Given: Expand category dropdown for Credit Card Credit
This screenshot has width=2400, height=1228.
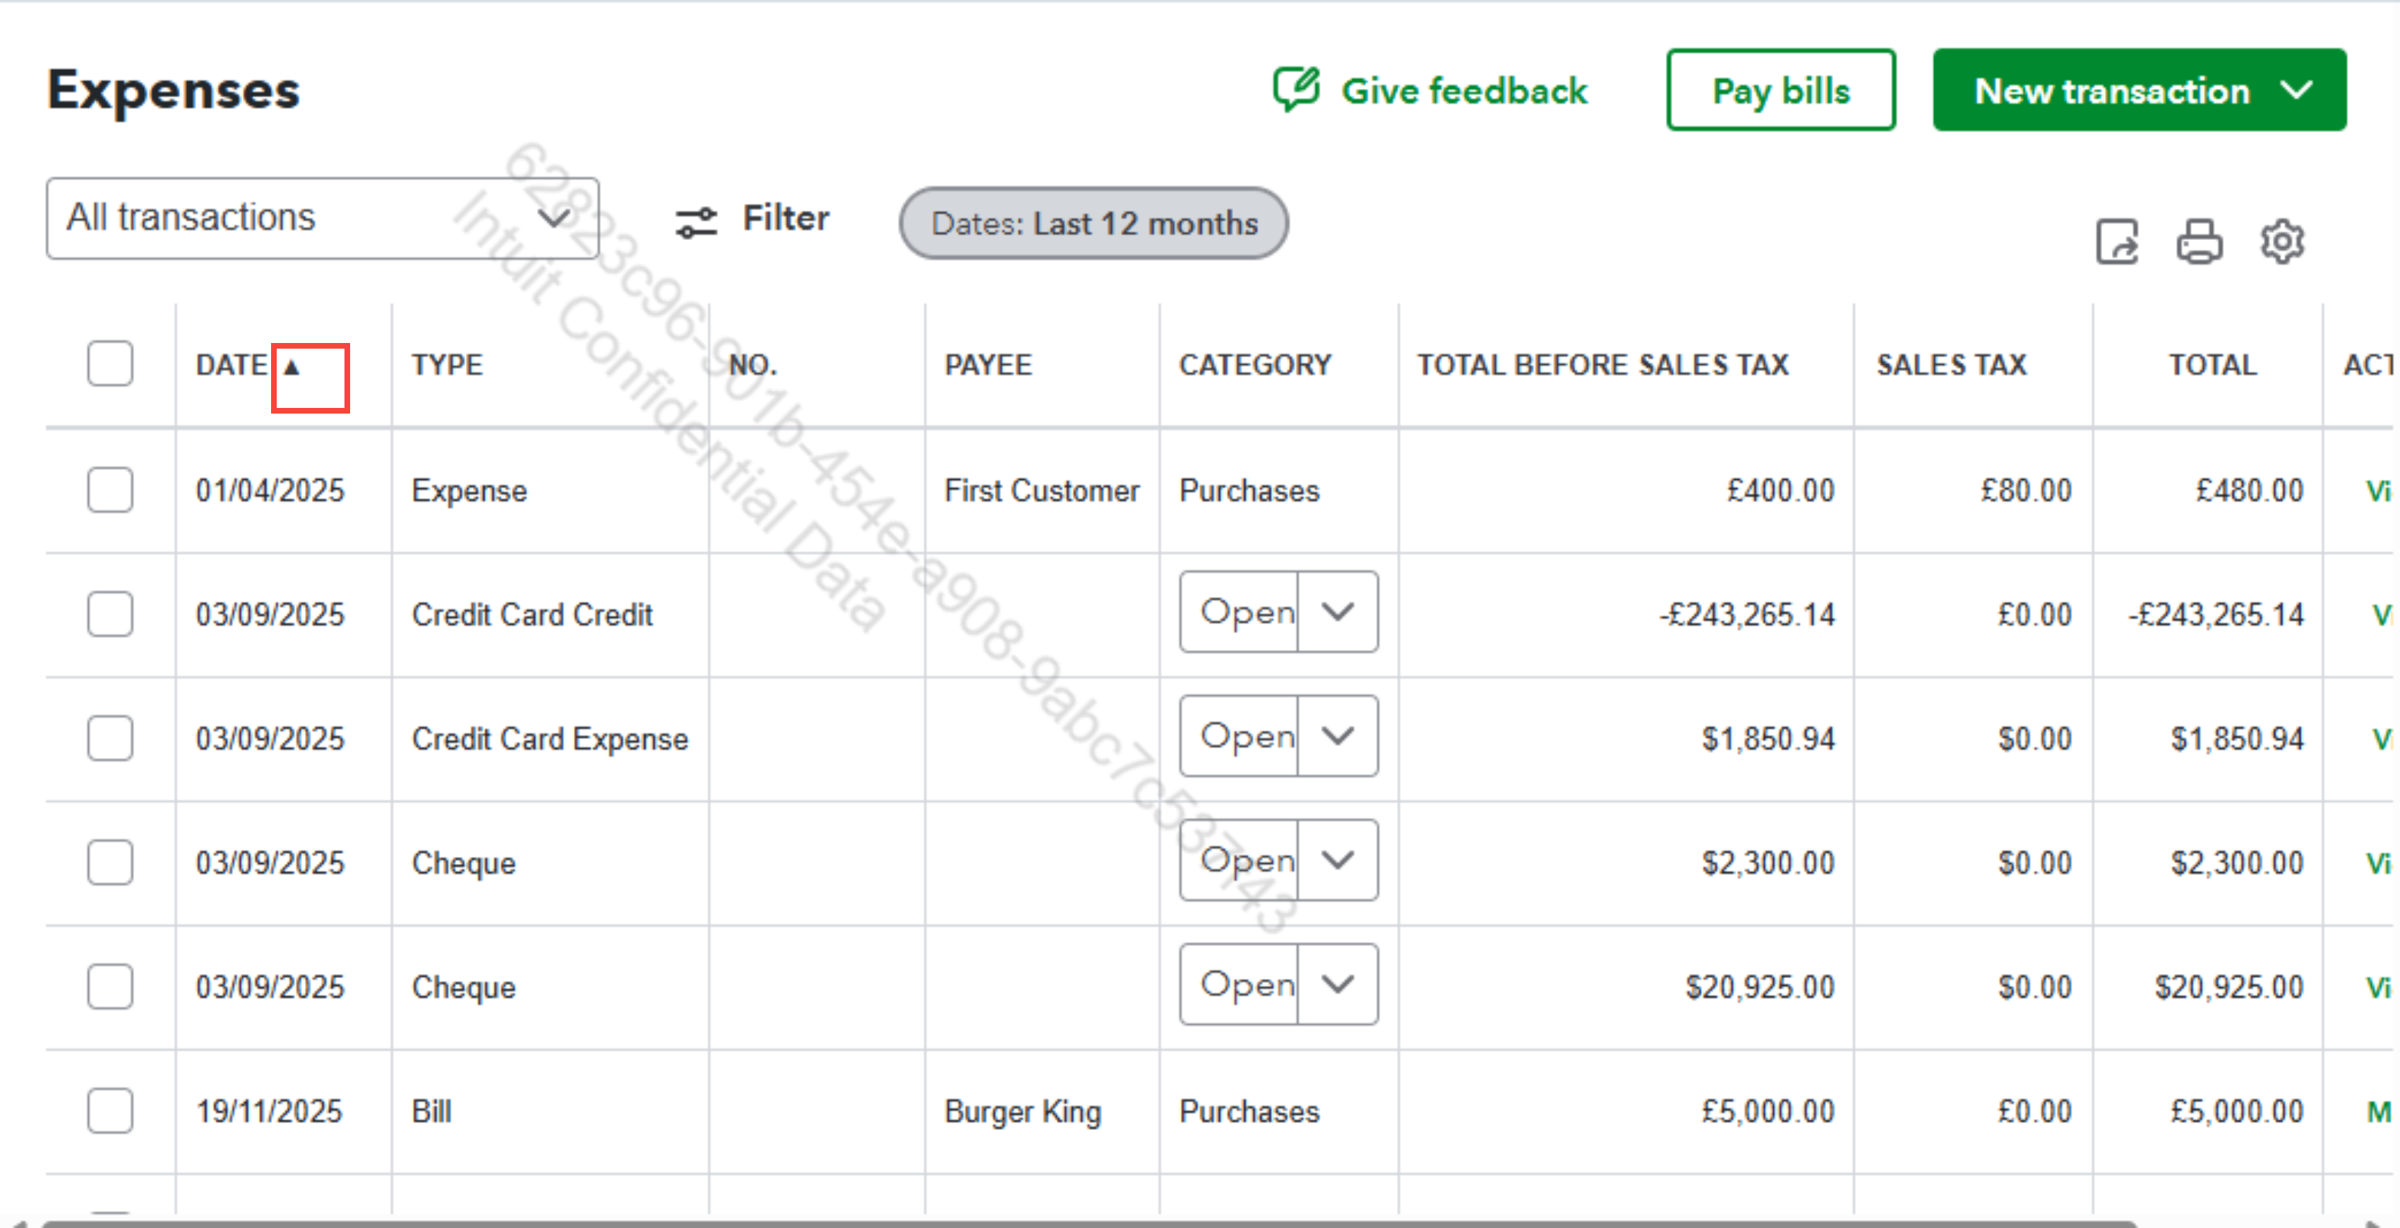Looking at the screenshot, I should 1337,612.
